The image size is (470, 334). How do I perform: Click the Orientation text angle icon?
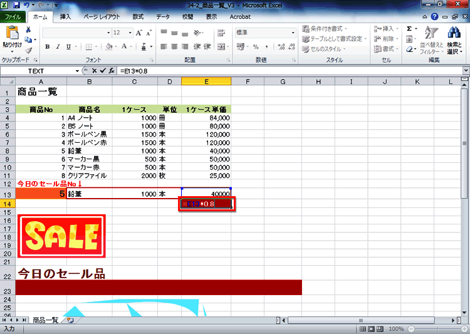[x=197, y=33]
